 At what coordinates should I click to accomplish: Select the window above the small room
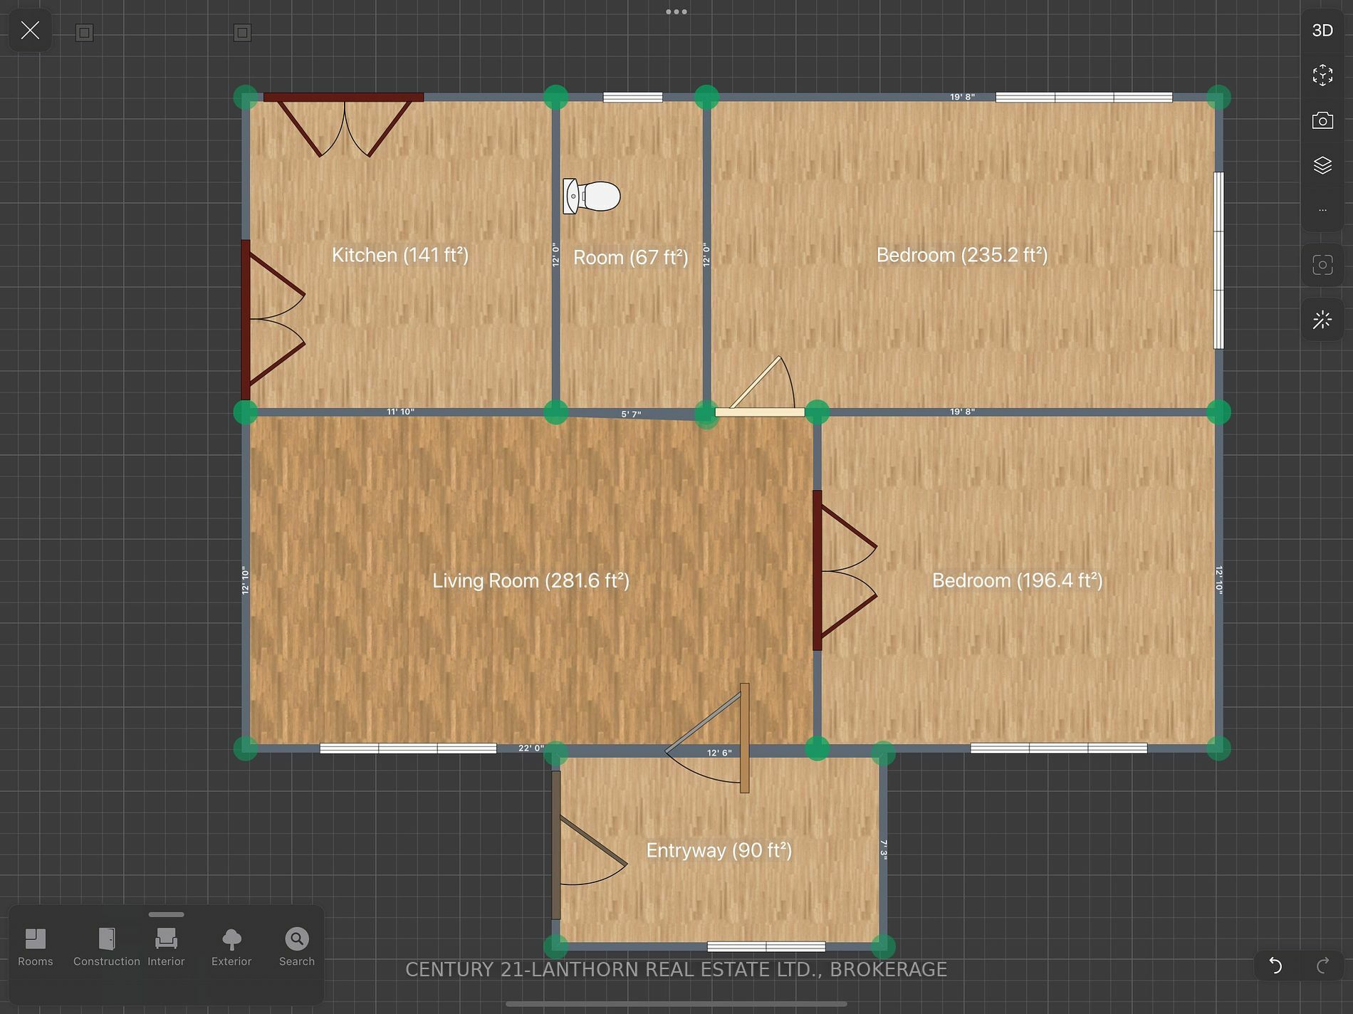point(632,98)
